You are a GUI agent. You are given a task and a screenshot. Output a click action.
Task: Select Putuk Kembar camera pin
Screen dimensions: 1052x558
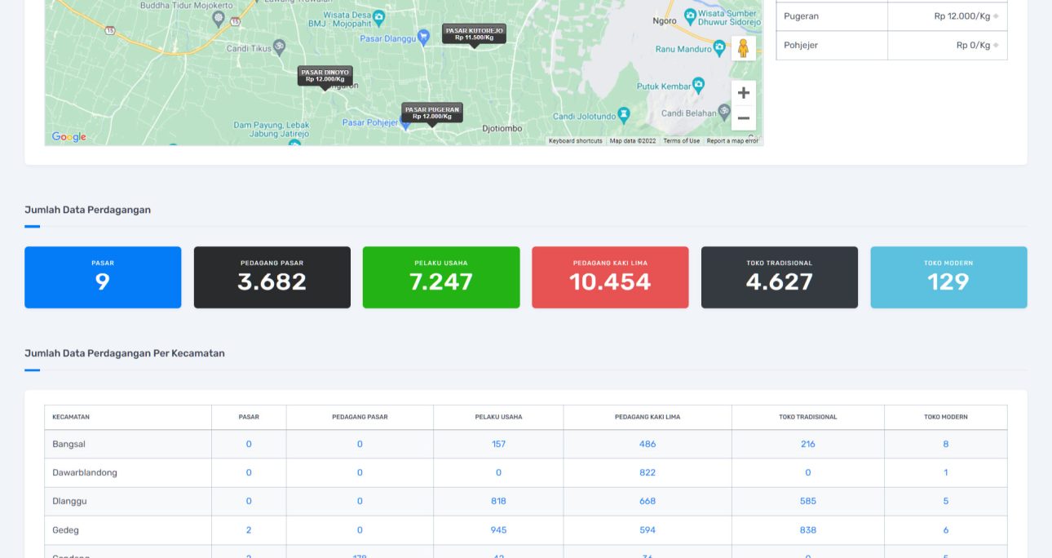click(698, 86)
